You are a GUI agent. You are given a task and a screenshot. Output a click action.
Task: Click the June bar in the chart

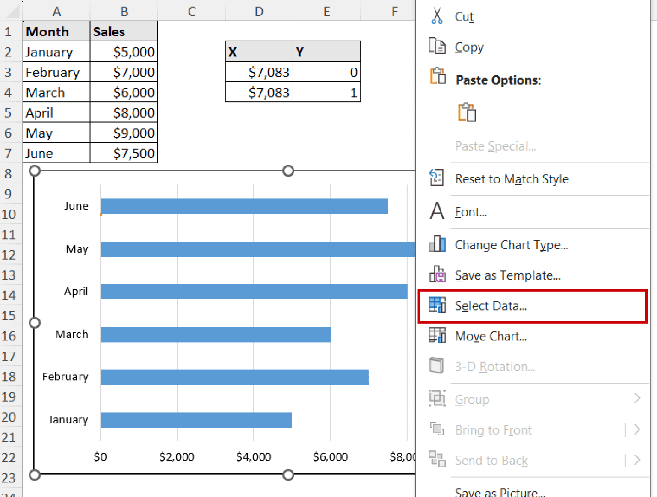(x=244, y=206)
